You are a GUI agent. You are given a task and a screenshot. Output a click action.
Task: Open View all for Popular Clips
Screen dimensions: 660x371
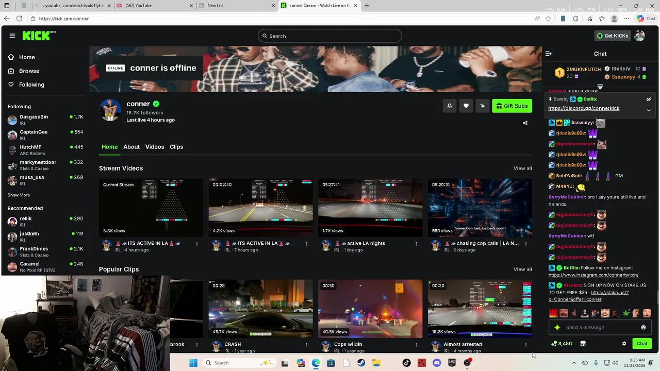tap(522, 269)
